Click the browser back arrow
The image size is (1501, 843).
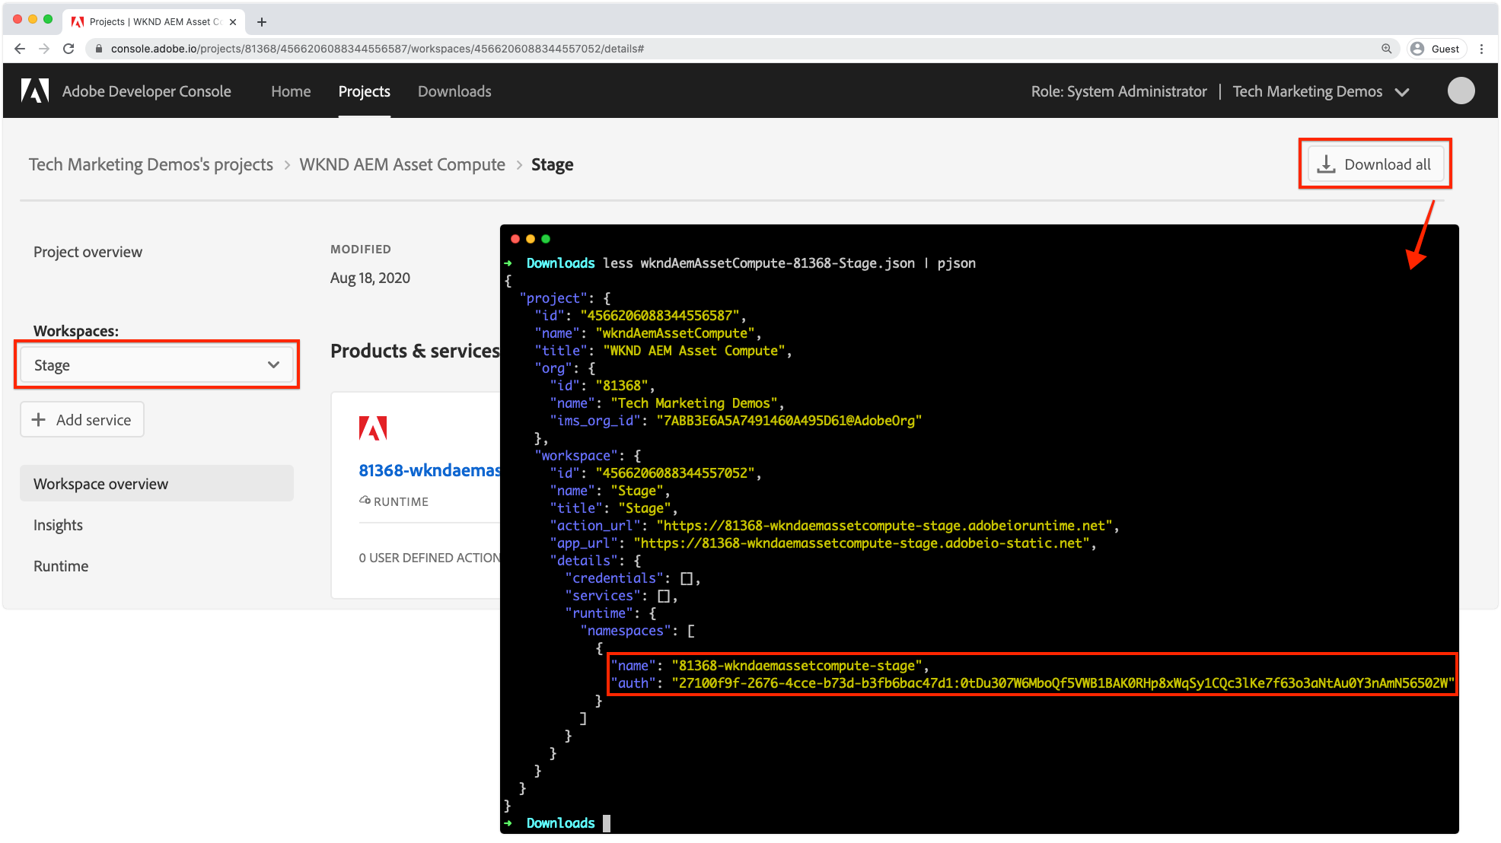coord(20,49)
